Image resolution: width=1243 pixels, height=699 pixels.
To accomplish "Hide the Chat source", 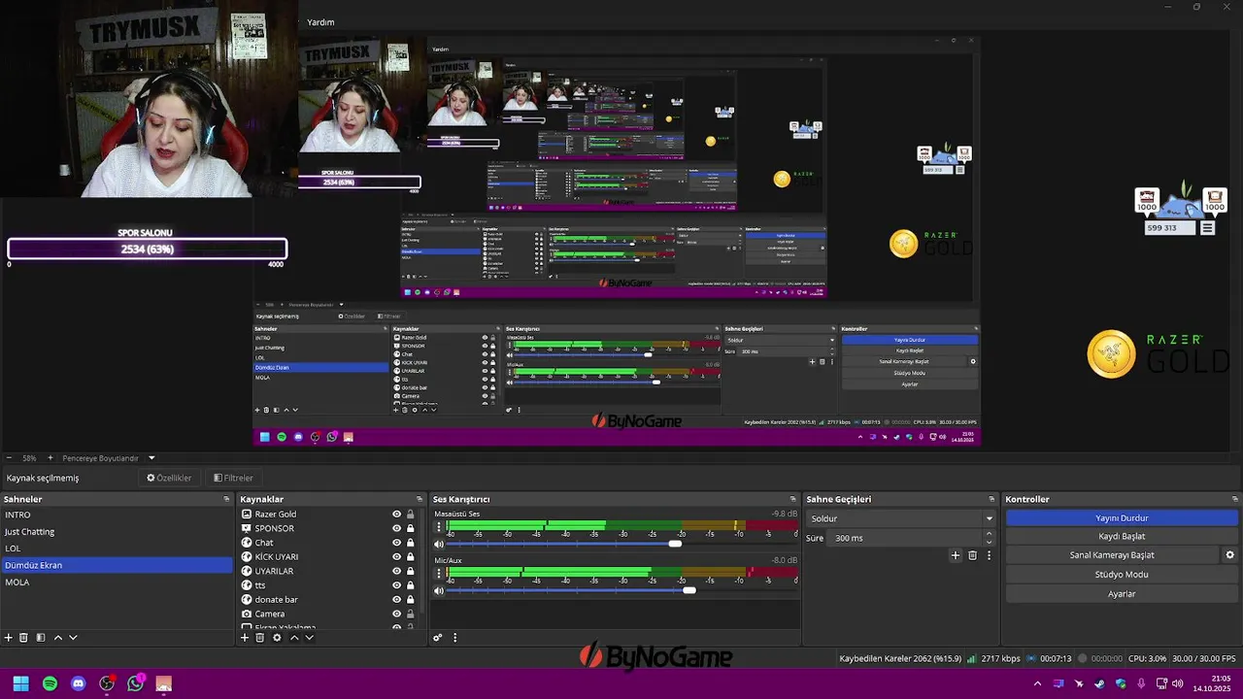I will coord(396,543).
